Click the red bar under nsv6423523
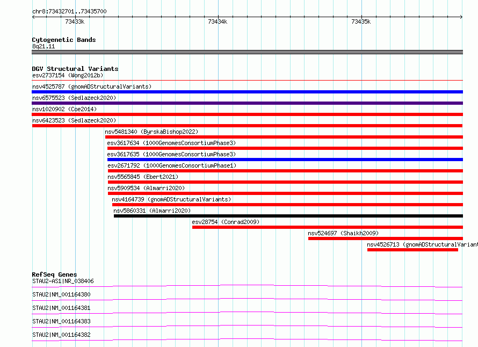478x347 pixels. click(247, 126)
